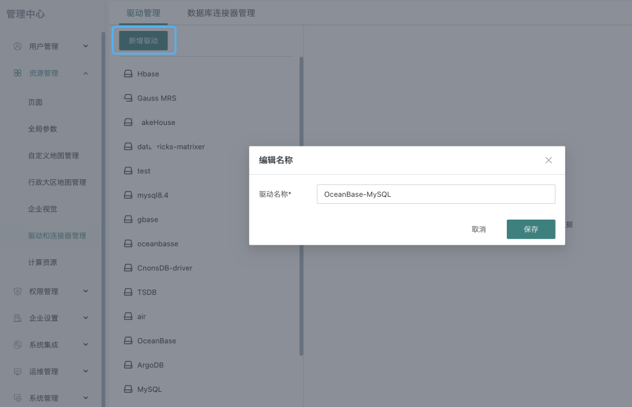Click the driver icon beside oceanbasse
This screenshot has width=632, height=407.
pyautogui.click(x=128, y=244)
